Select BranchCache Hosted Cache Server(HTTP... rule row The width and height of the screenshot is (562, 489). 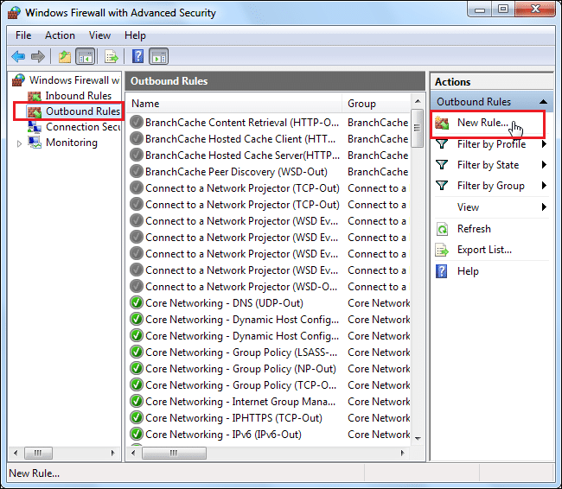coord(270,156)
